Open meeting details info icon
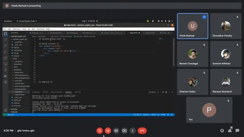Screen dimensions: 244x137 point(222,131)
